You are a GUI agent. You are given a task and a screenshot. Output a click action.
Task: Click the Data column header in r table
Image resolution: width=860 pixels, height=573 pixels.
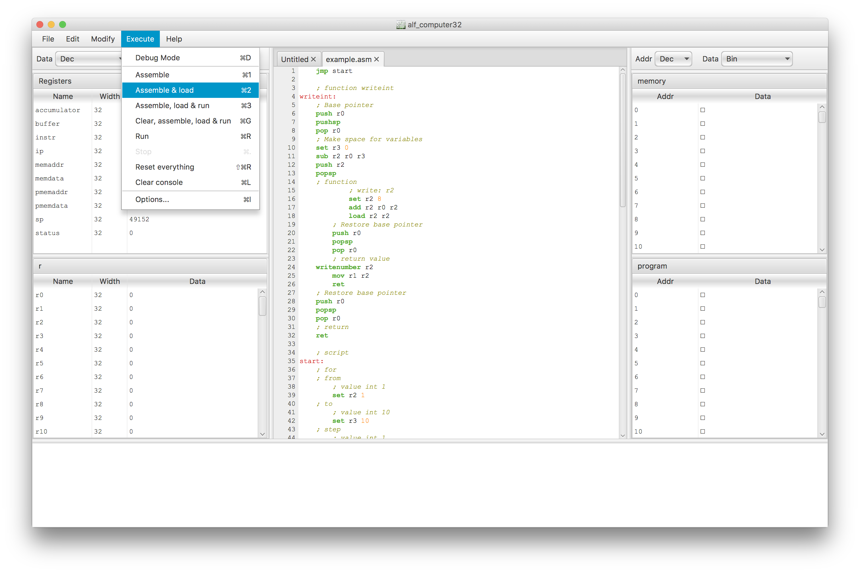click(197, 281)
